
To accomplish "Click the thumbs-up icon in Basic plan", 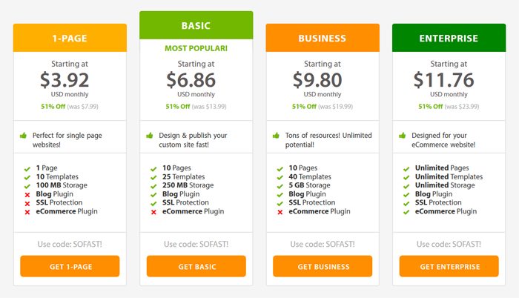I will pyautogui.click(x=150, y=136).
